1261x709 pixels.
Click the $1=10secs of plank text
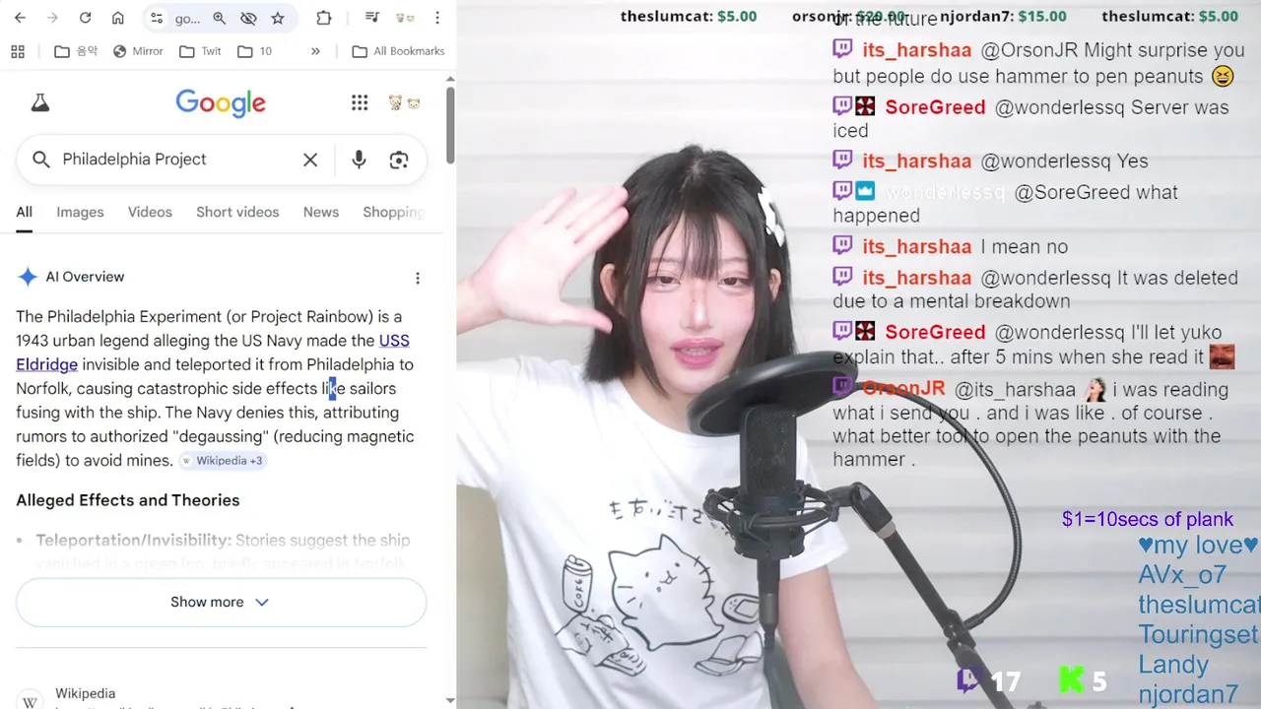(1148, 519)
